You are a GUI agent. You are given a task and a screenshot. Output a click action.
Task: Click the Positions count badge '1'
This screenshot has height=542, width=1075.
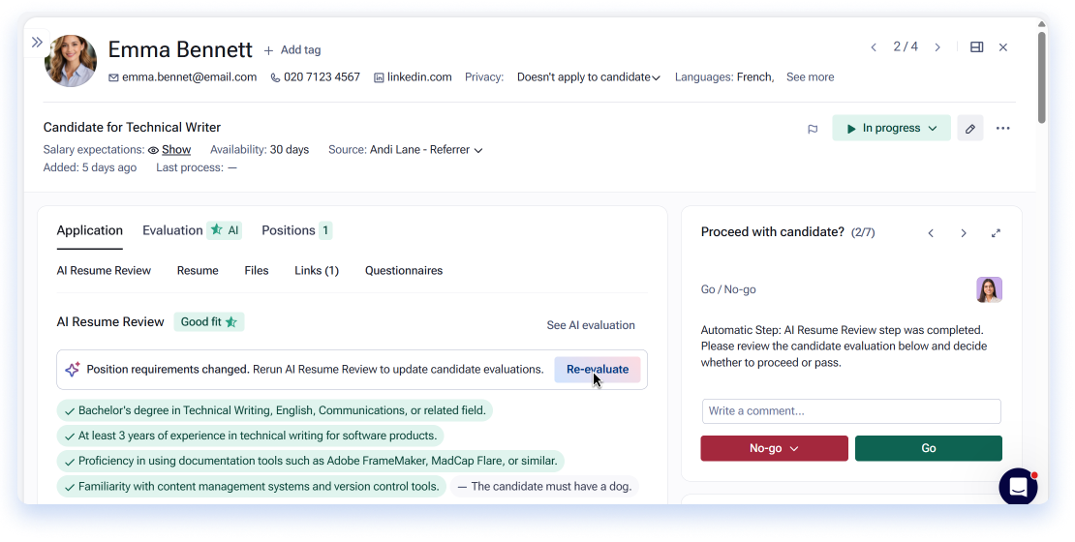click(x=325, y=231)
